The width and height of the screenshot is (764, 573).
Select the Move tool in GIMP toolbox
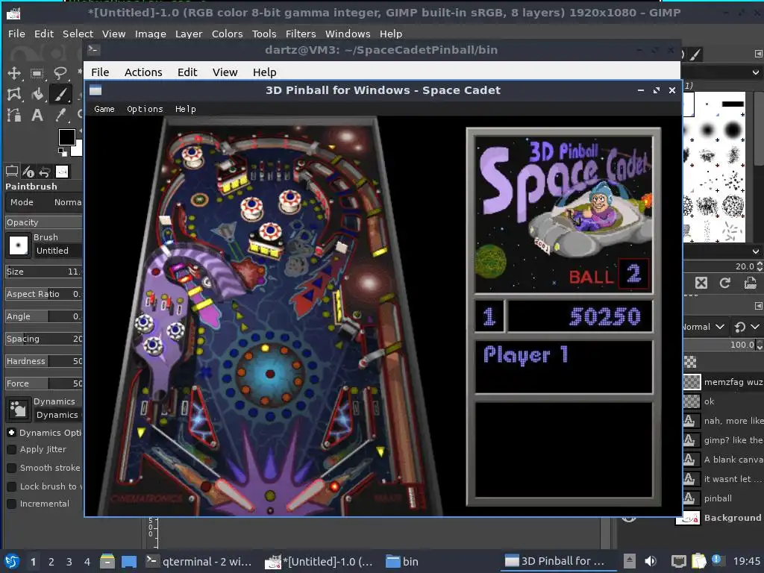coord(13,74)
